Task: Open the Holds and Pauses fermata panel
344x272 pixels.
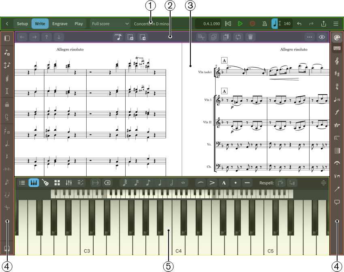Action: point(337,163)
